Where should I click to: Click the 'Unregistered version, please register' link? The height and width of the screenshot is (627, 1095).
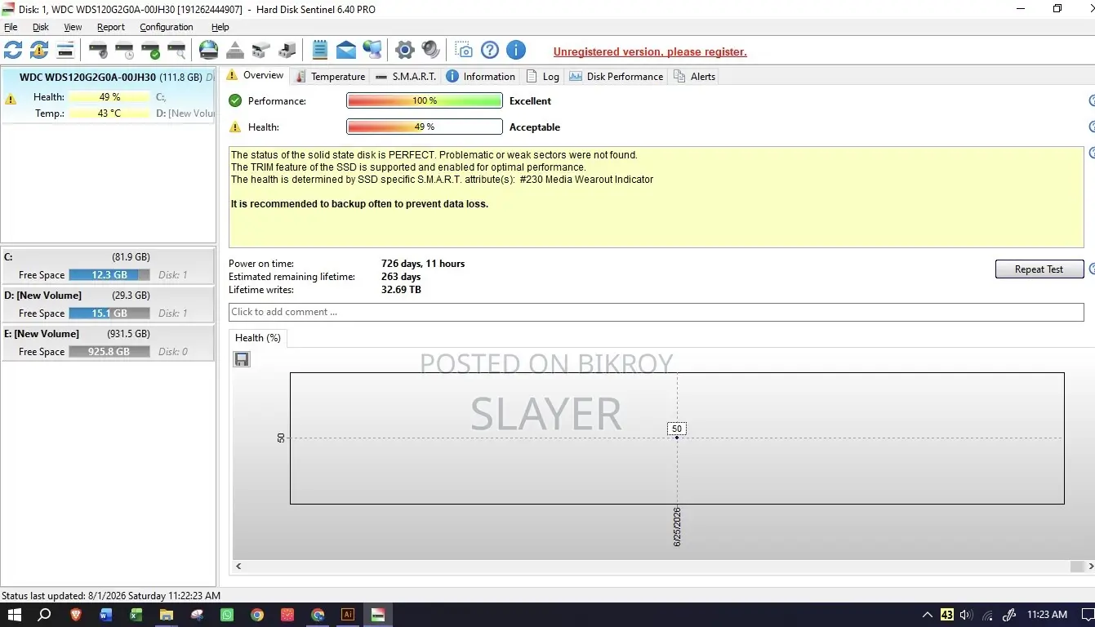click(650, 51)
